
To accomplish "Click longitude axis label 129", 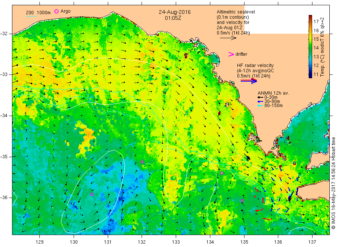I will [x=40, y=242].
